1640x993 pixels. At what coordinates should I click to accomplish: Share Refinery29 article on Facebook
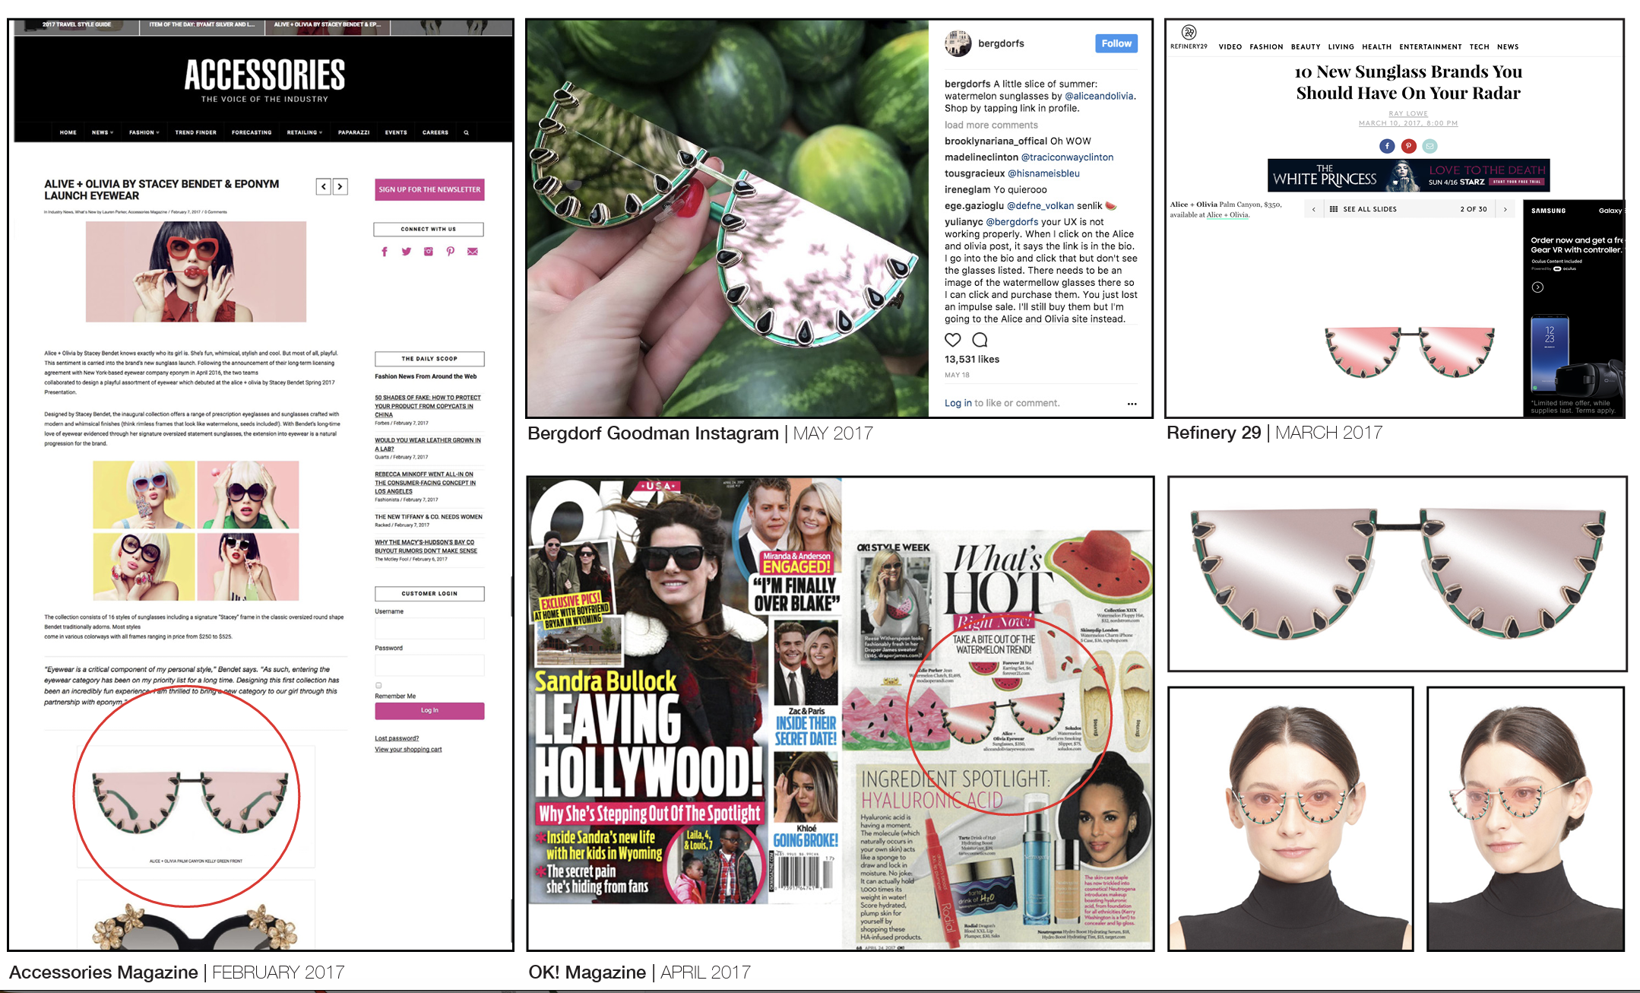point(1387,146)
